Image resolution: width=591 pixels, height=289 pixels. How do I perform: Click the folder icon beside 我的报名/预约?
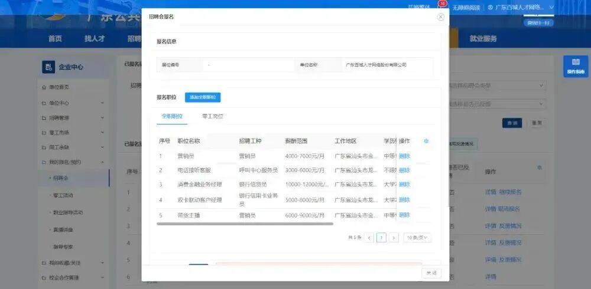coord(44,163)
